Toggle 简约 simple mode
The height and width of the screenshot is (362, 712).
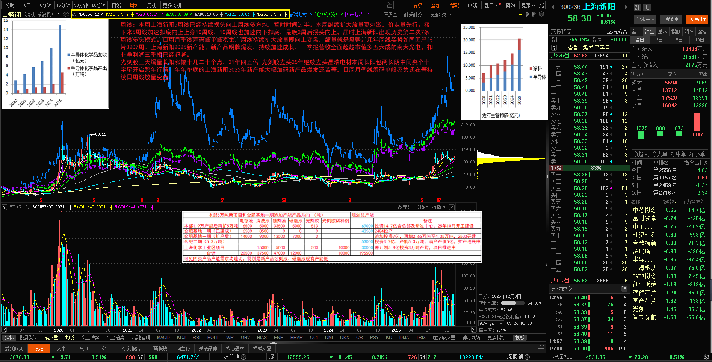(x=510, y=5)
